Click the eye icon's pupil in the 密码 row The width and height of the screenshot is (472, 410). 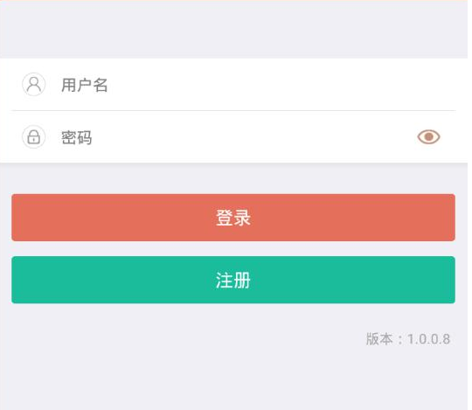428,137
